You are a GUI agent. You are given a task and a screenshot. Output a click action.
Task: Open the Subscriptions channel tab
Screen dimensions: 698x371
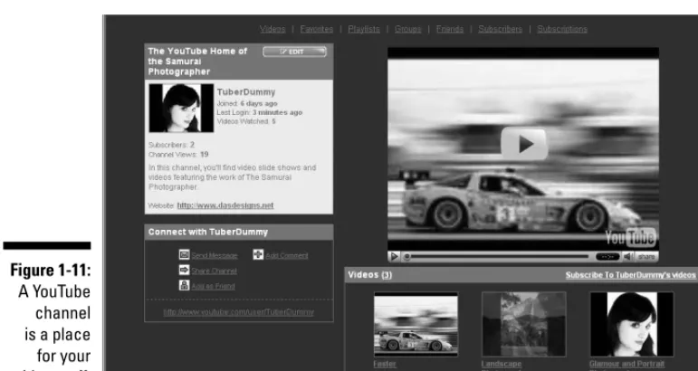point(562,29)
